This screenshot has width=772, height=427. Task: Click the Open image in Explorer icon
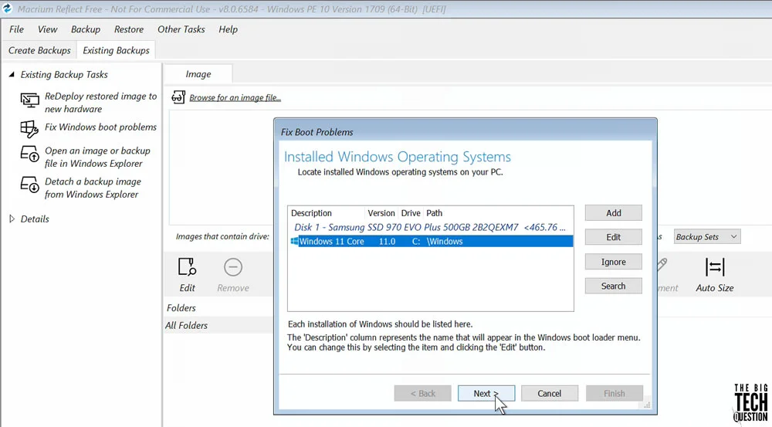point(29,153)
